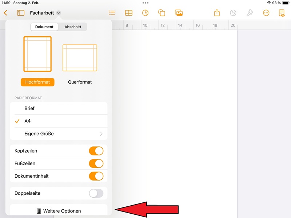The width and height of the screenshot is (291, 218).
Task: Select Brief paper format
Action: tap(59, 108)
